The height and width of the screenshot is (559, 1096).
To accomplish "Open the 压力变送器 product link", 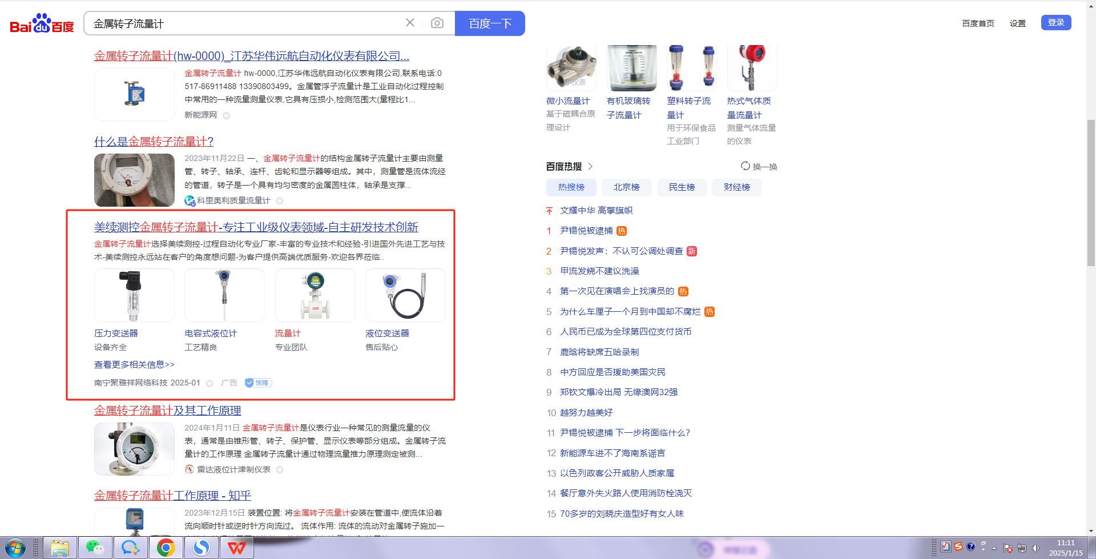I will coord(116,333).
